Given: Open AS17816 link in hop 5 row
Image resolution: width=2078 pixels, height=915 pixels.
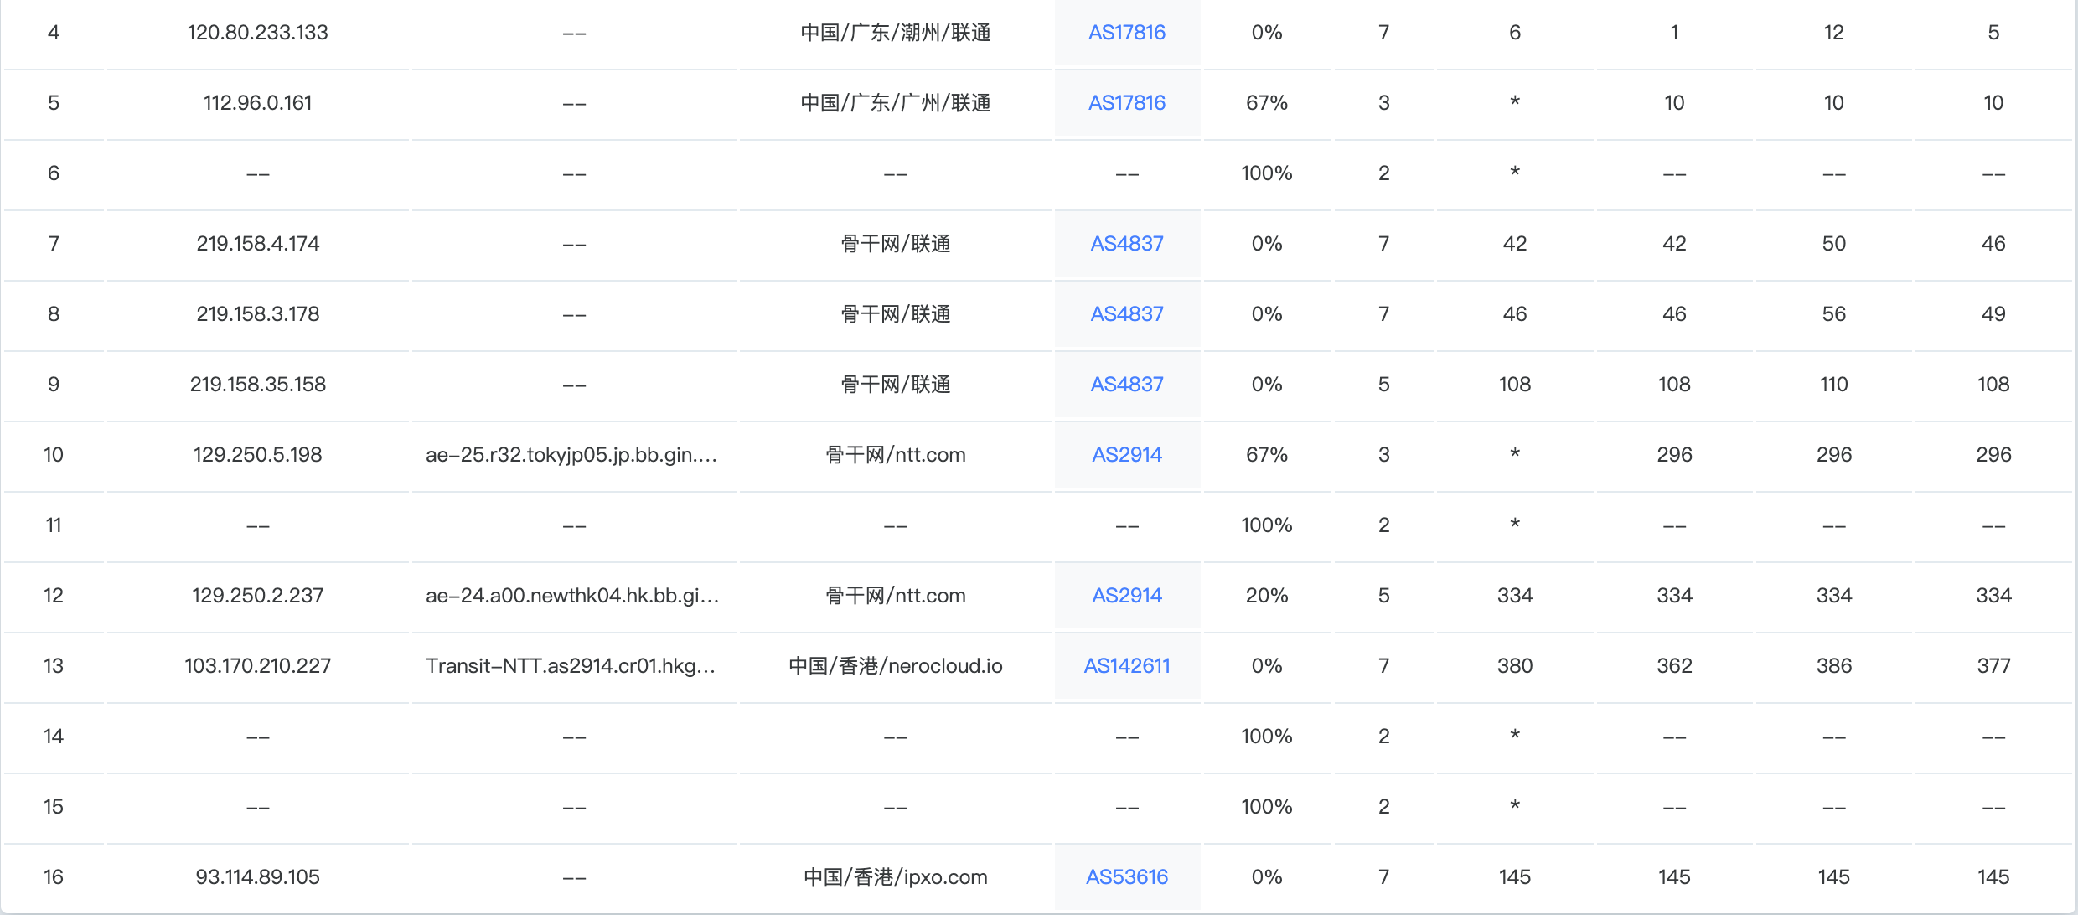Looking at the screenshot, I should point(1126,103).
